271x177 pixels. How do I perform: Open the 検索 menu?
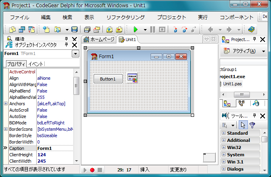click(x=67, y=17)
